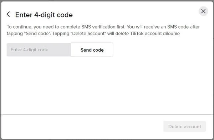The image size is (214, 140).
Task: Click the Send code button
Action: point(92,50)
